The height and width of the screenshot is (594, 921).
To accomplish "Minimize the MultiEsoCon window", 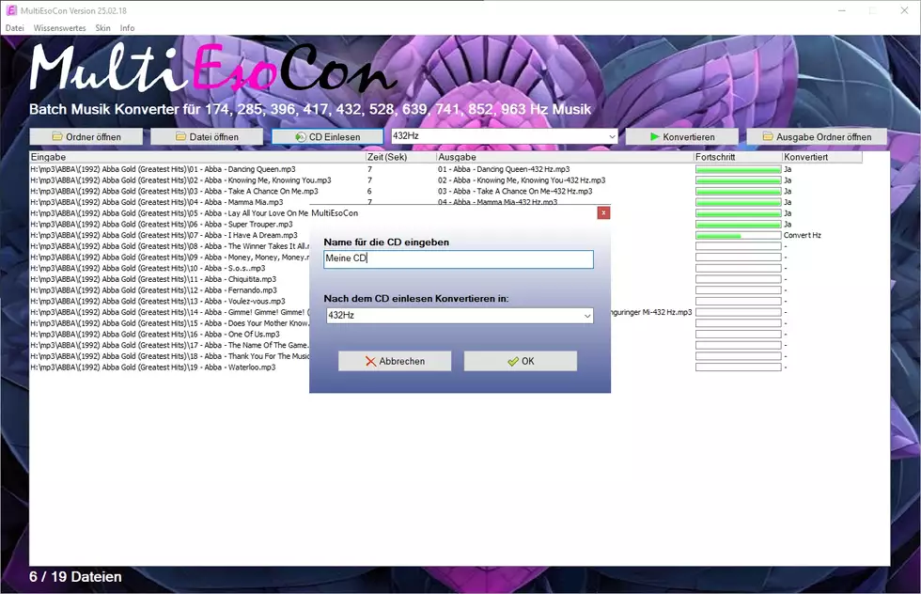I will coord(842,10).
